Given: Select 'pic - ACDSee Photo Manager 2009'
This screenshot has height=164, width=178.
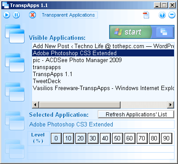Looking at the screenshot, I should click(103, 60).
